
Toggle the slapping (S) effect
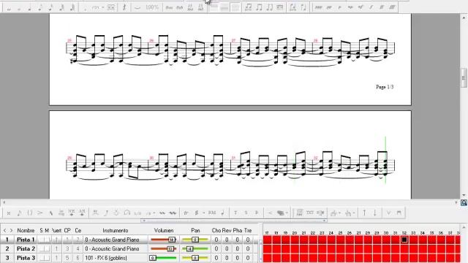coord(246,213)
